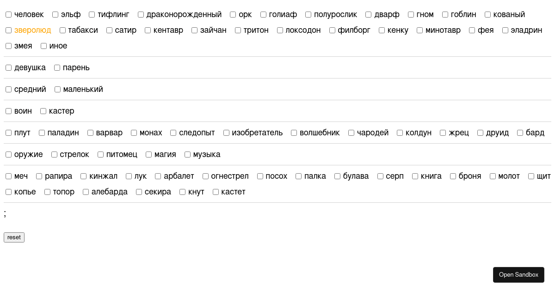Check the арбалет weapon checkbox
The image size is (555, 291).
pyautogui.click(x=158, y=176)
